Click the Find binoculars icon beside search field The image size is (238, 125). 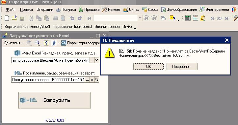coord(90,18)
